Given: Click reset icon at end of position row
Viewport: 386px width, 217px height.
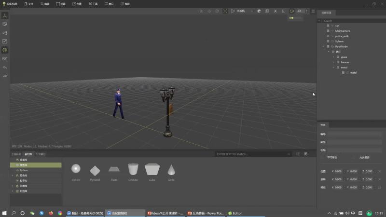Looking at the screenshot, I should tap(380, 171).
